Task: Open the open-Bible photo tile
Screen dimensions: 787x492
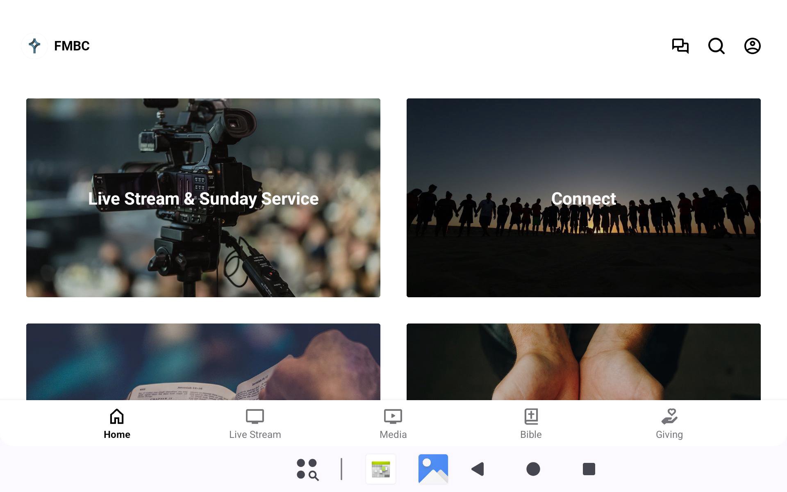Action: pyautogui.click(x=203, y=362)
